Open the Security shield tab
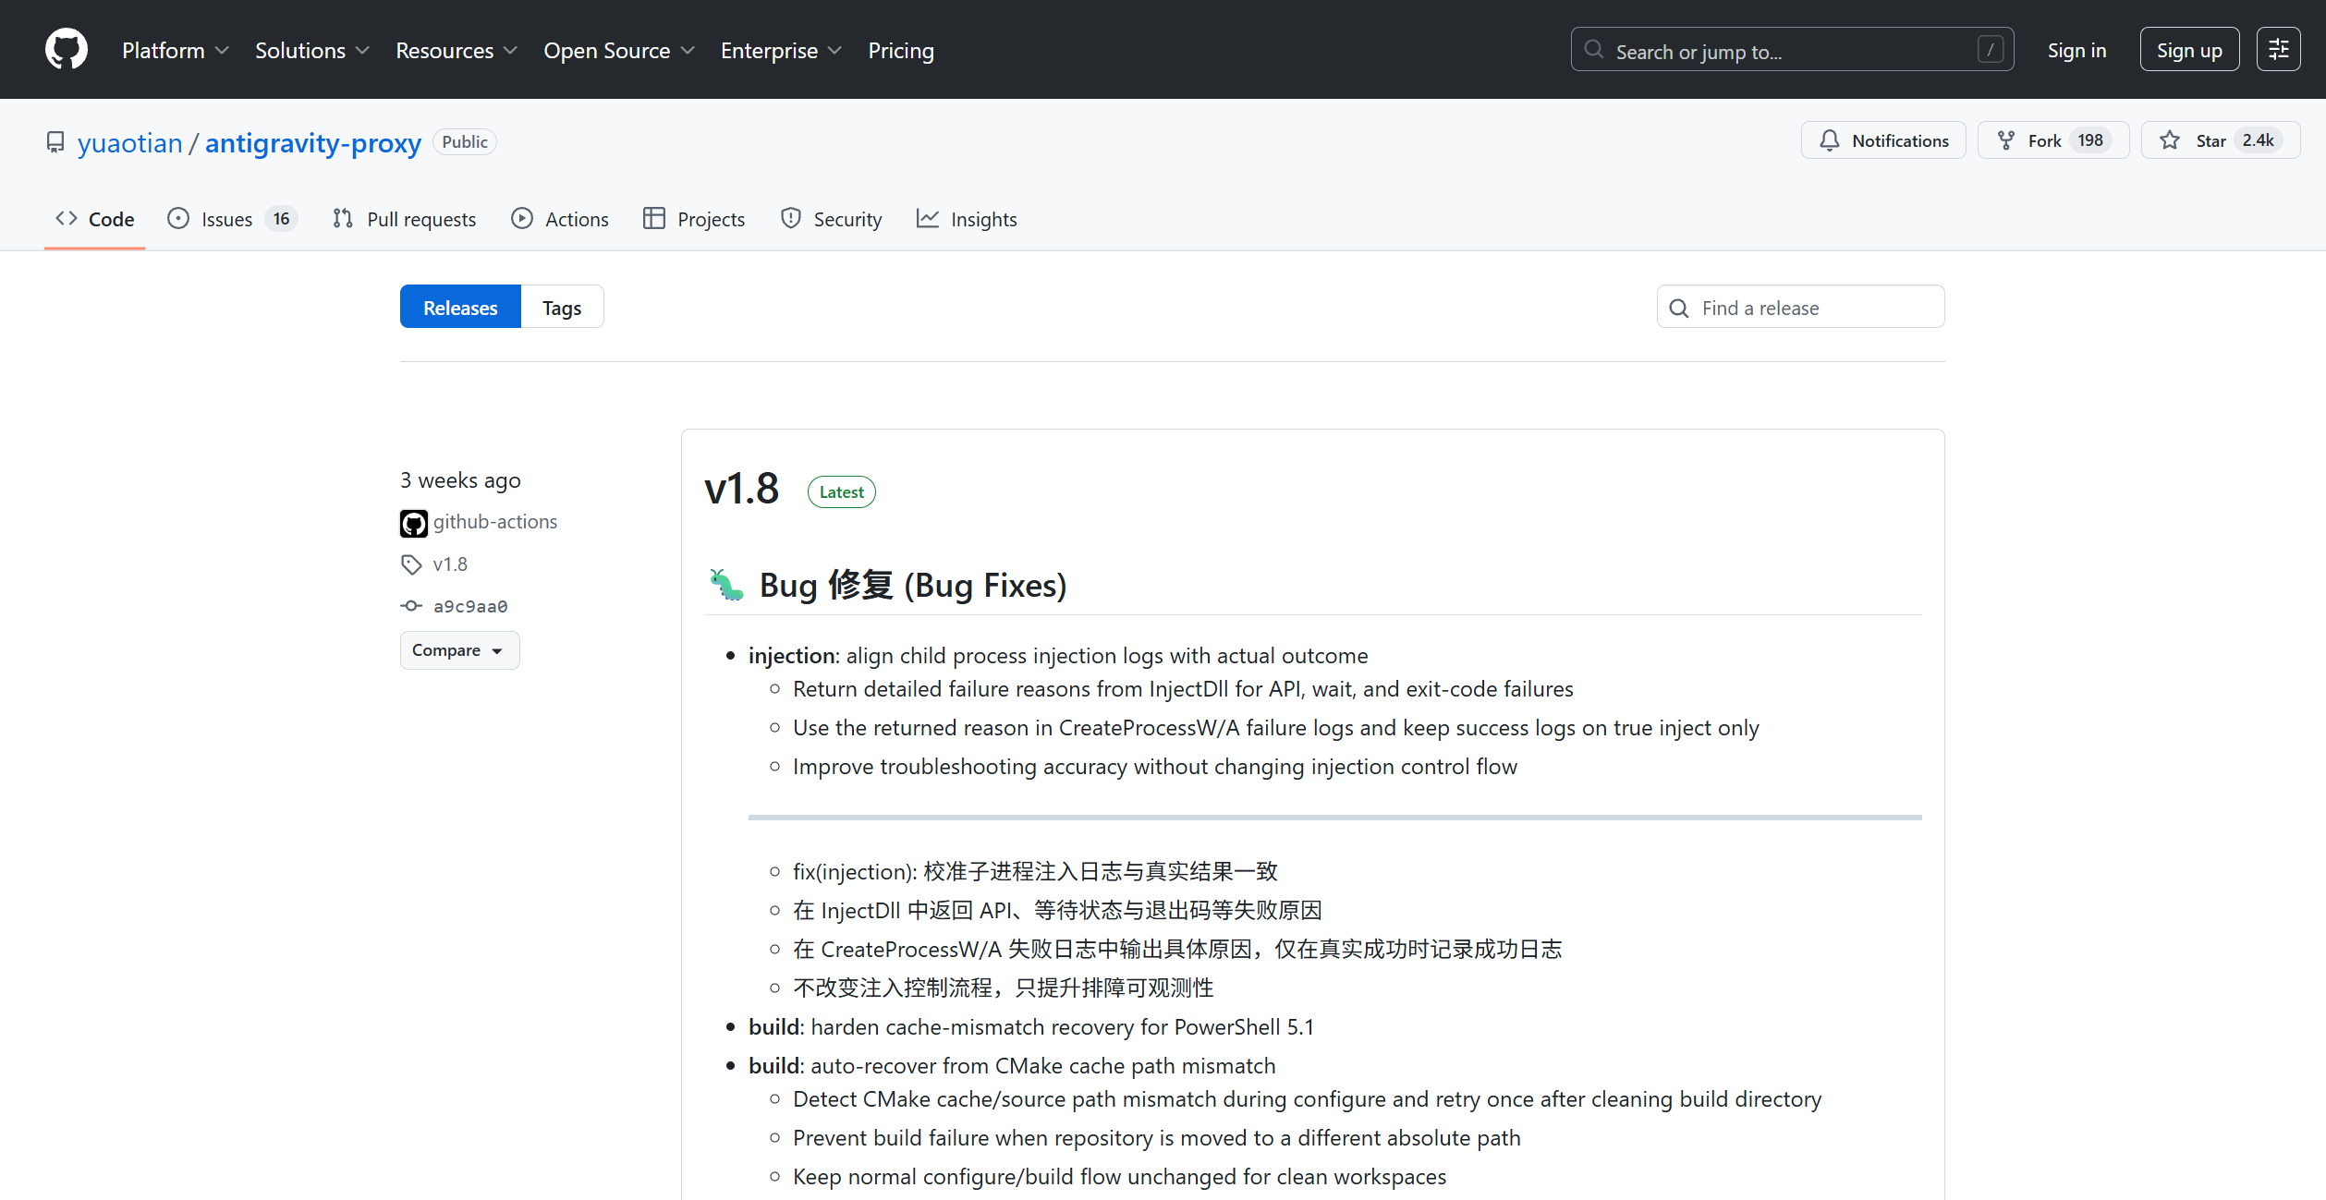 831,219
